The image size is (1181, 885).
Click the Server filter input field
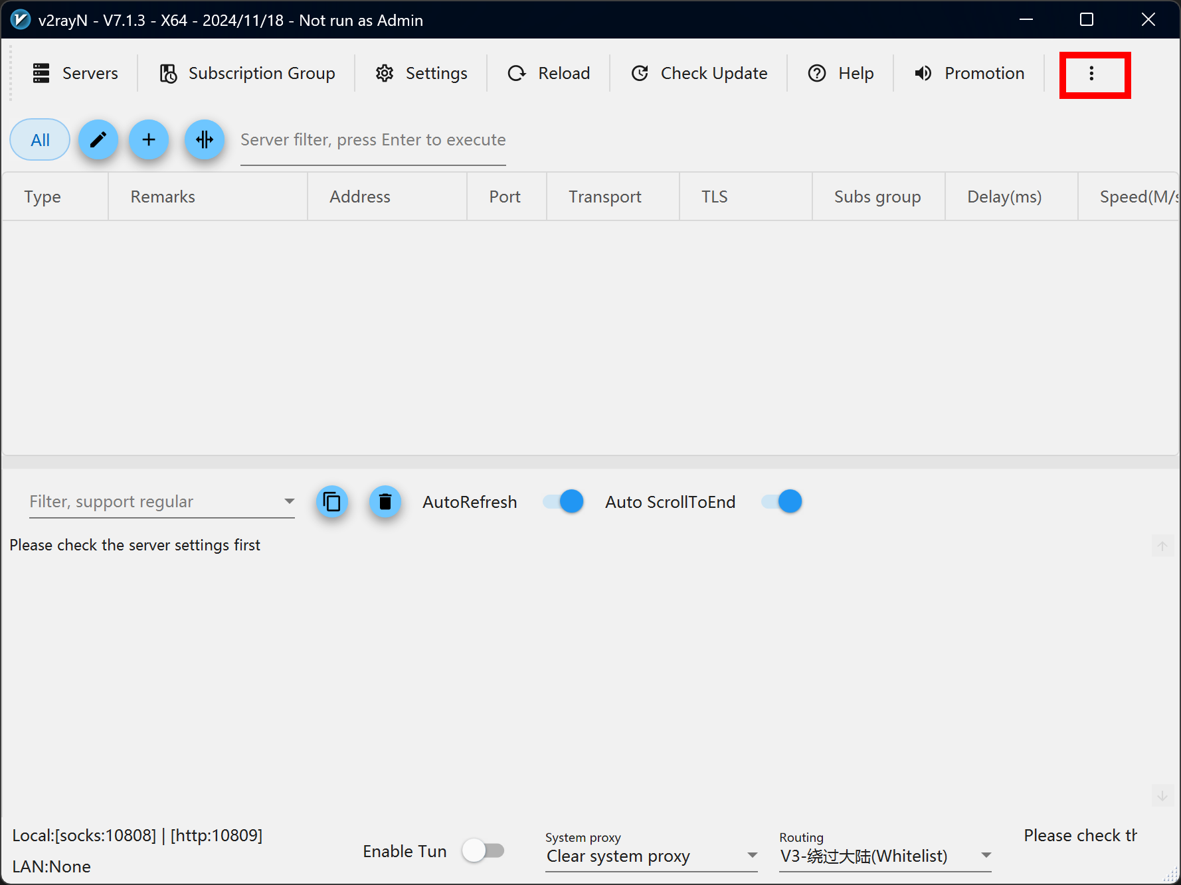373,140
